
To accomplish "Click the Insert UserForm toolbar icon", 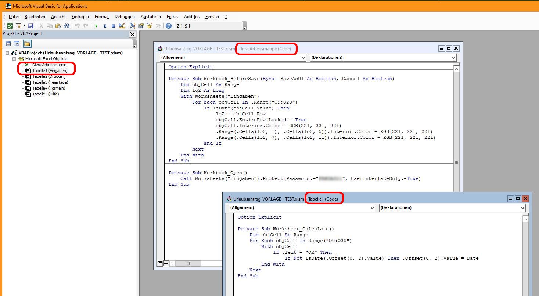I will (18, 26).
